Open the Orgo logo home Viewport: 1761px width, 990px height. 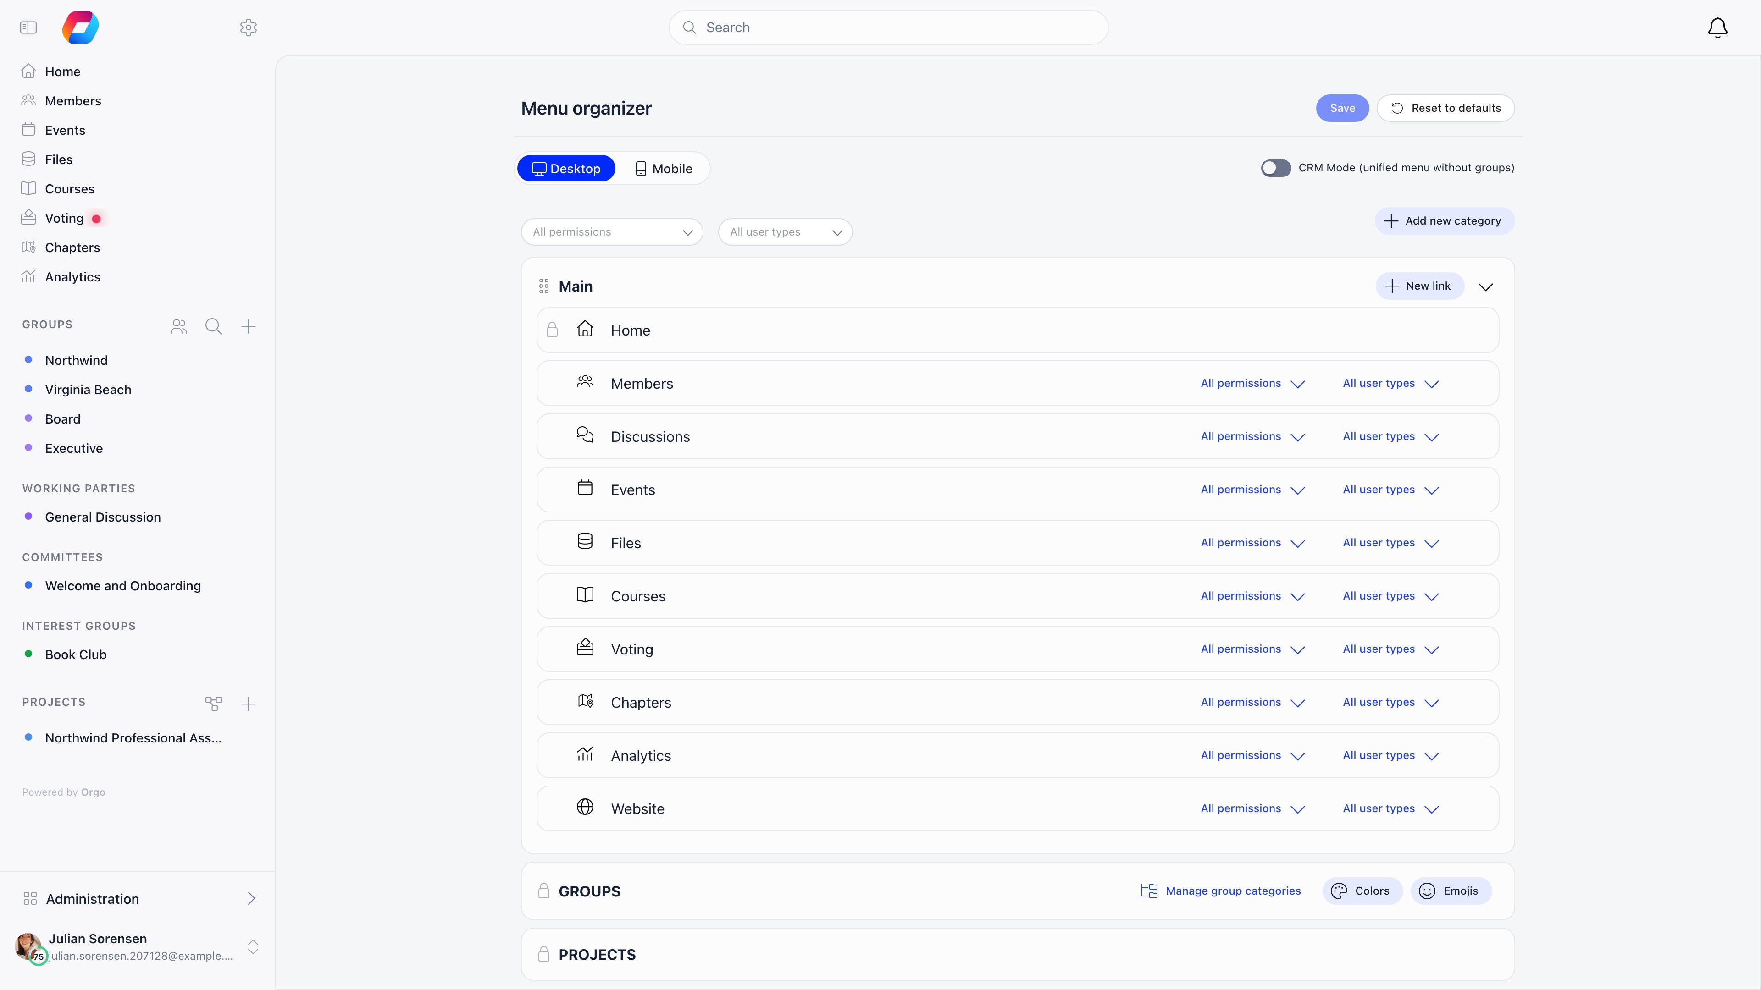[81, 27]
